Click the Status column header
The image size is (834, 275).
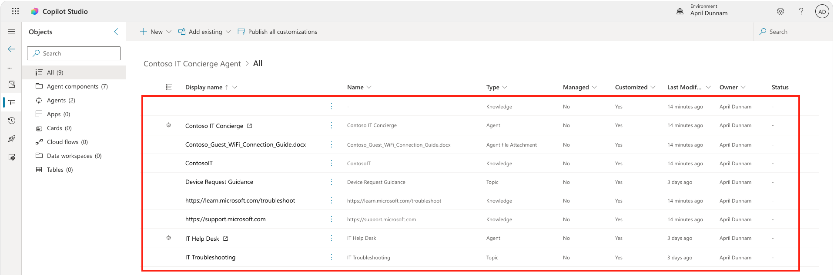[x=780, y=87]
